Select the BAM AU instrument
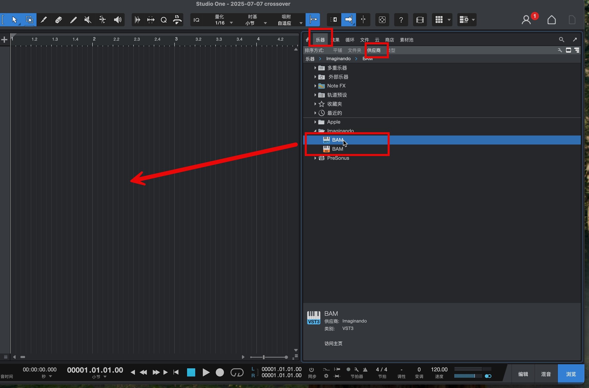 tap(442, 149)
